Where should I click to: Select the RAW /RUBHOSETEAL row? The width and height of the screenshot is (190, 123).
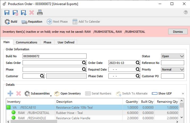[92, 113]
